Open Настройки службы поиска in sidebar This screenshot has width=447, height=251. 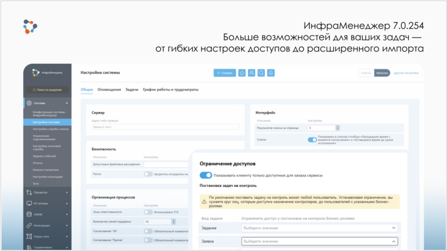[x=51, y=129]
